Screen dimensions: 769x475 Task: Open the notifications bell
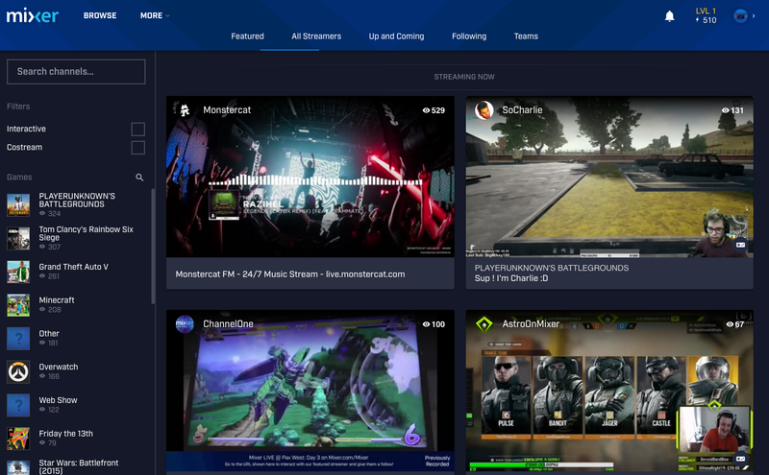[x=670, y=16]
